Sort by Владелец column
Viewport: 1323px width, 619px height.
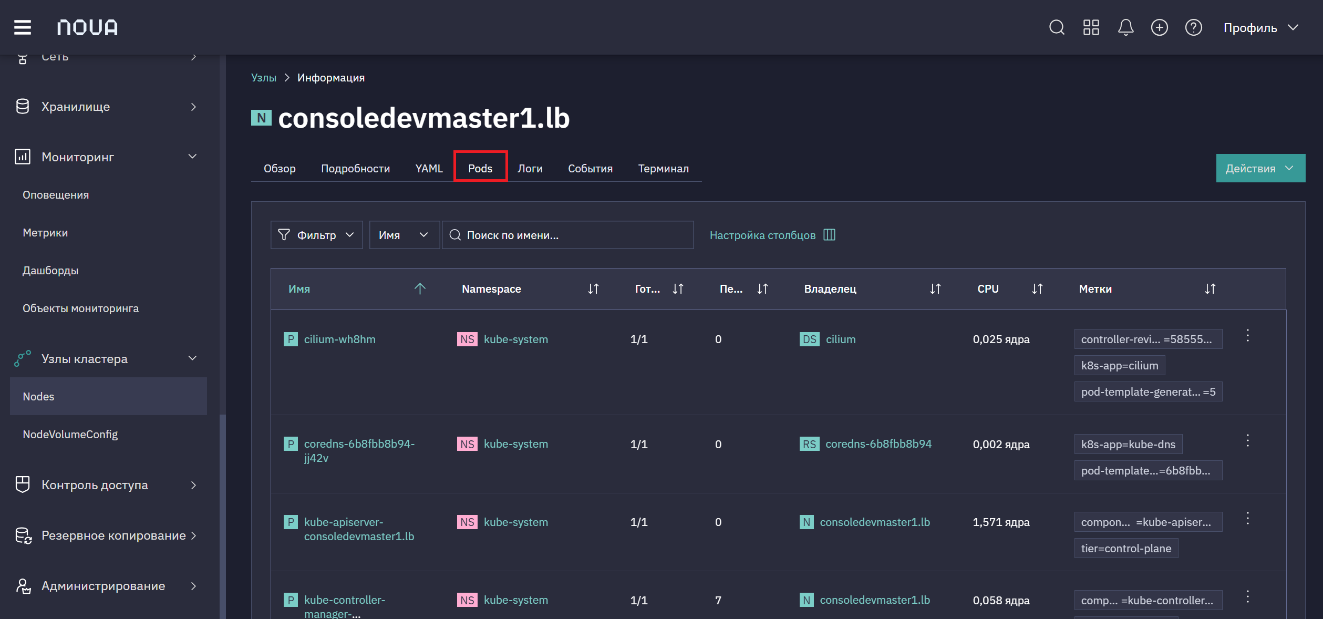(x=935, y=288)
